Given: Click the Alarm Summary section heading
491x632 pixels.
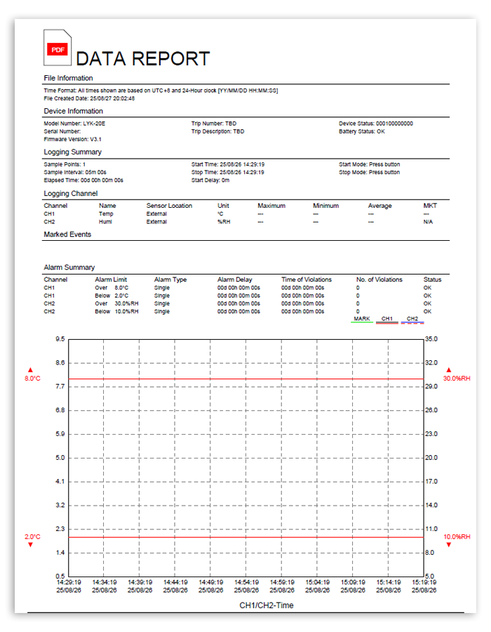Looking at the screenshot, I should pyautogui.click(x=69, y=268).
